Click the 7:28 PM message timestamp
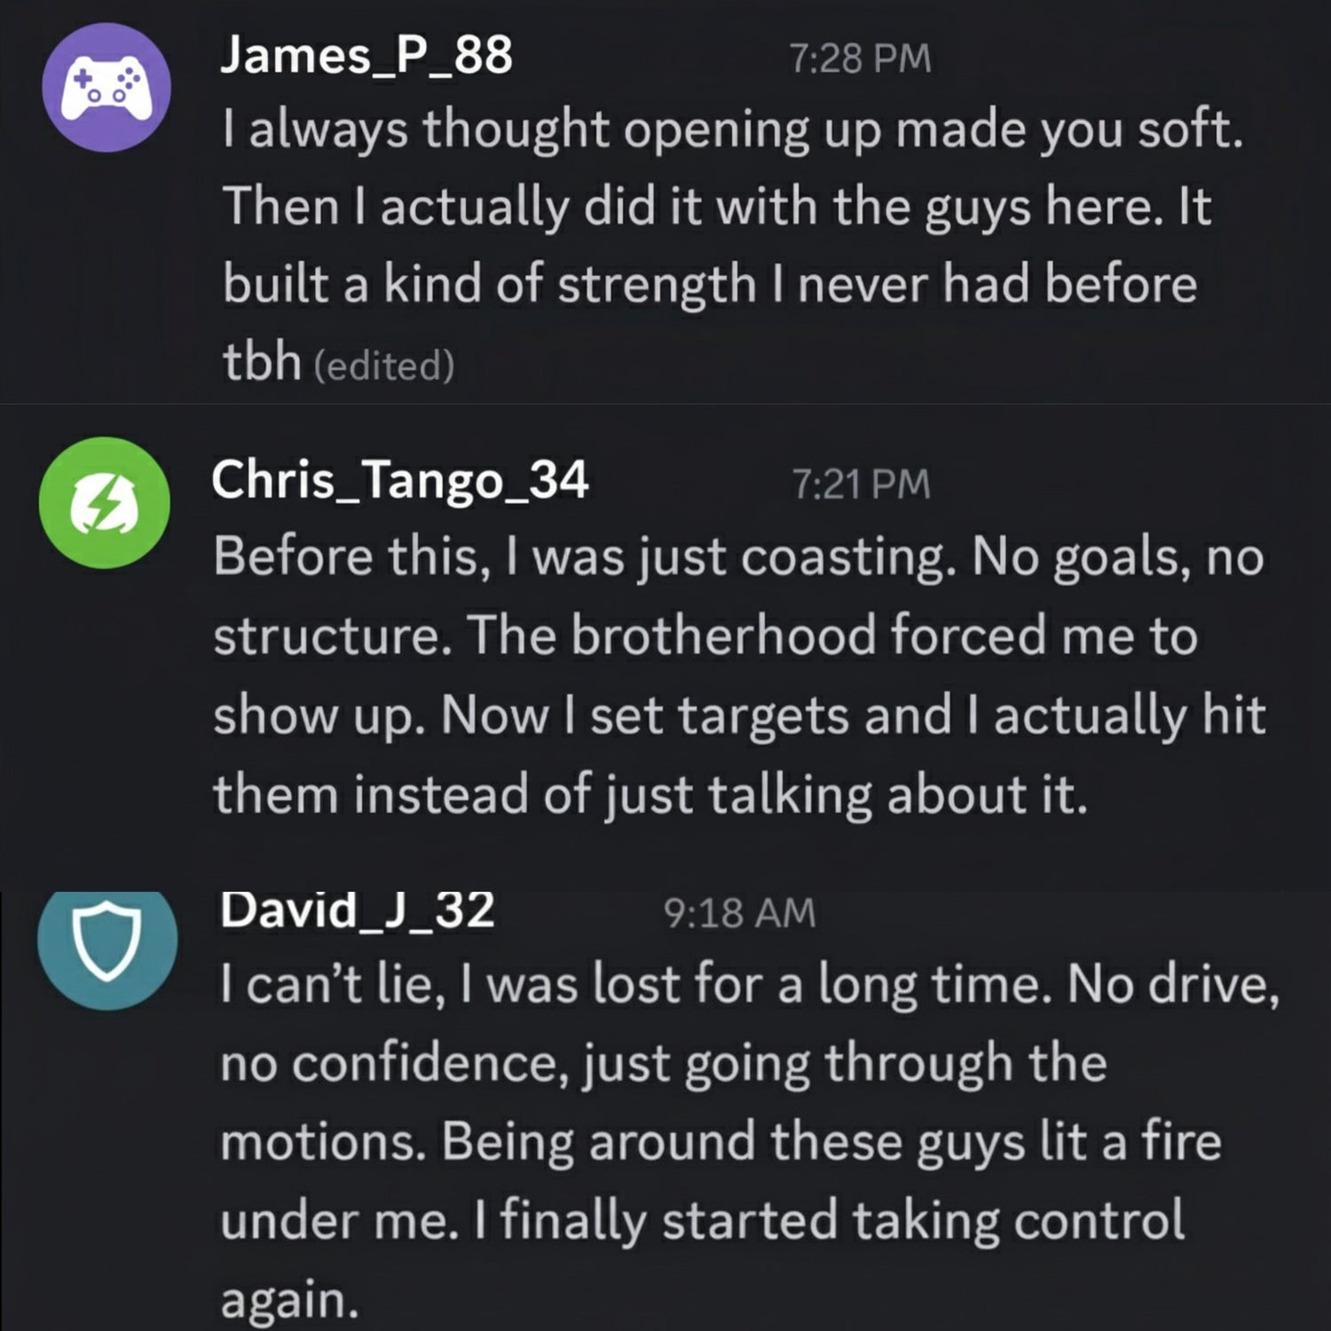Image resolution: width=1331 pixels, height=1331 pixels. pos(859,59)
